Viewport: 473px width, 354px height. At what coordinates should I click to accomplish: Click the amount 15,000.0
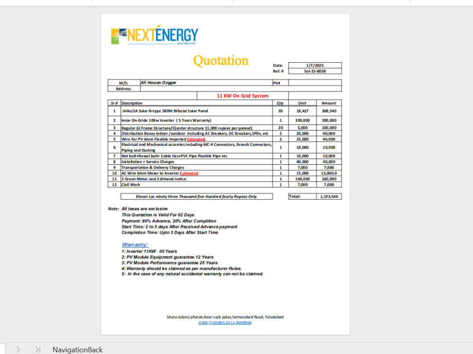click(329, 173)
